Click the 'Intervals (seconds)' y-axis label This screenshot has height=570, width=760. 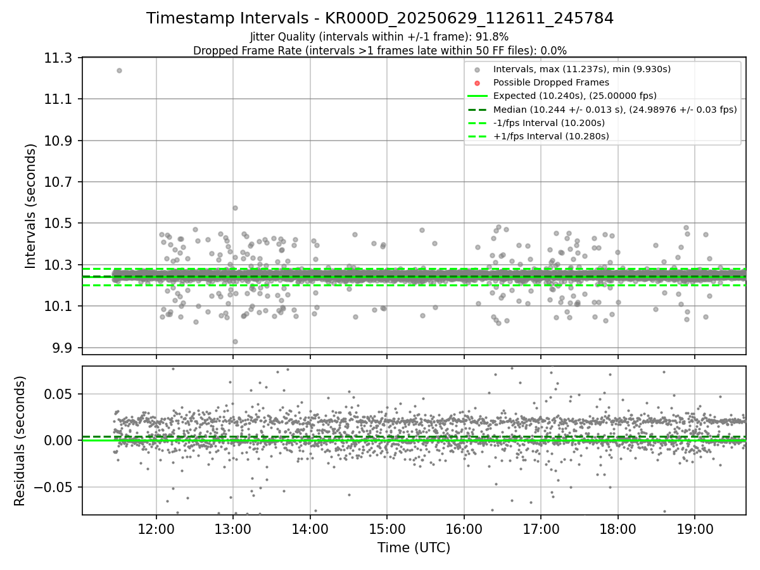31,206
